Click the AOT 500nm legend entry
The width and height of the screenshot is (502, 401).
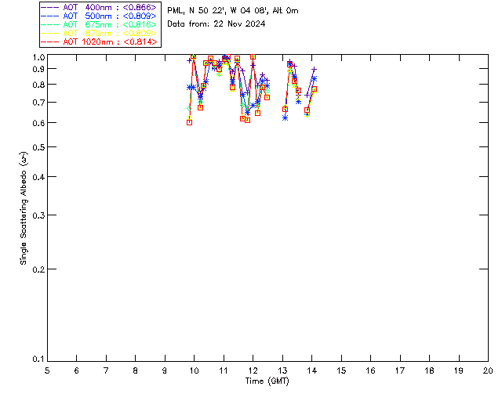pyautogui.click(x=99, y=16)
